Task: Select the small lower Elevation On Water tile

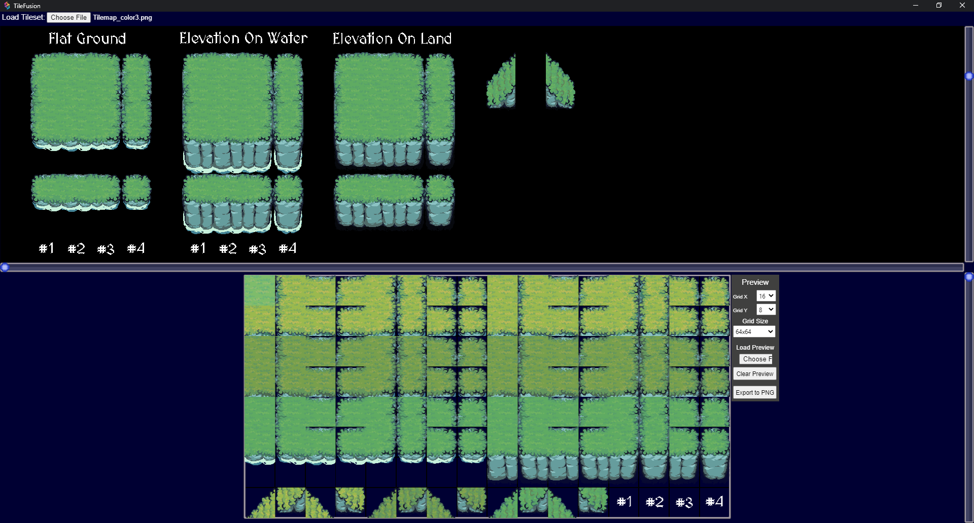Action: click(288, 204)
